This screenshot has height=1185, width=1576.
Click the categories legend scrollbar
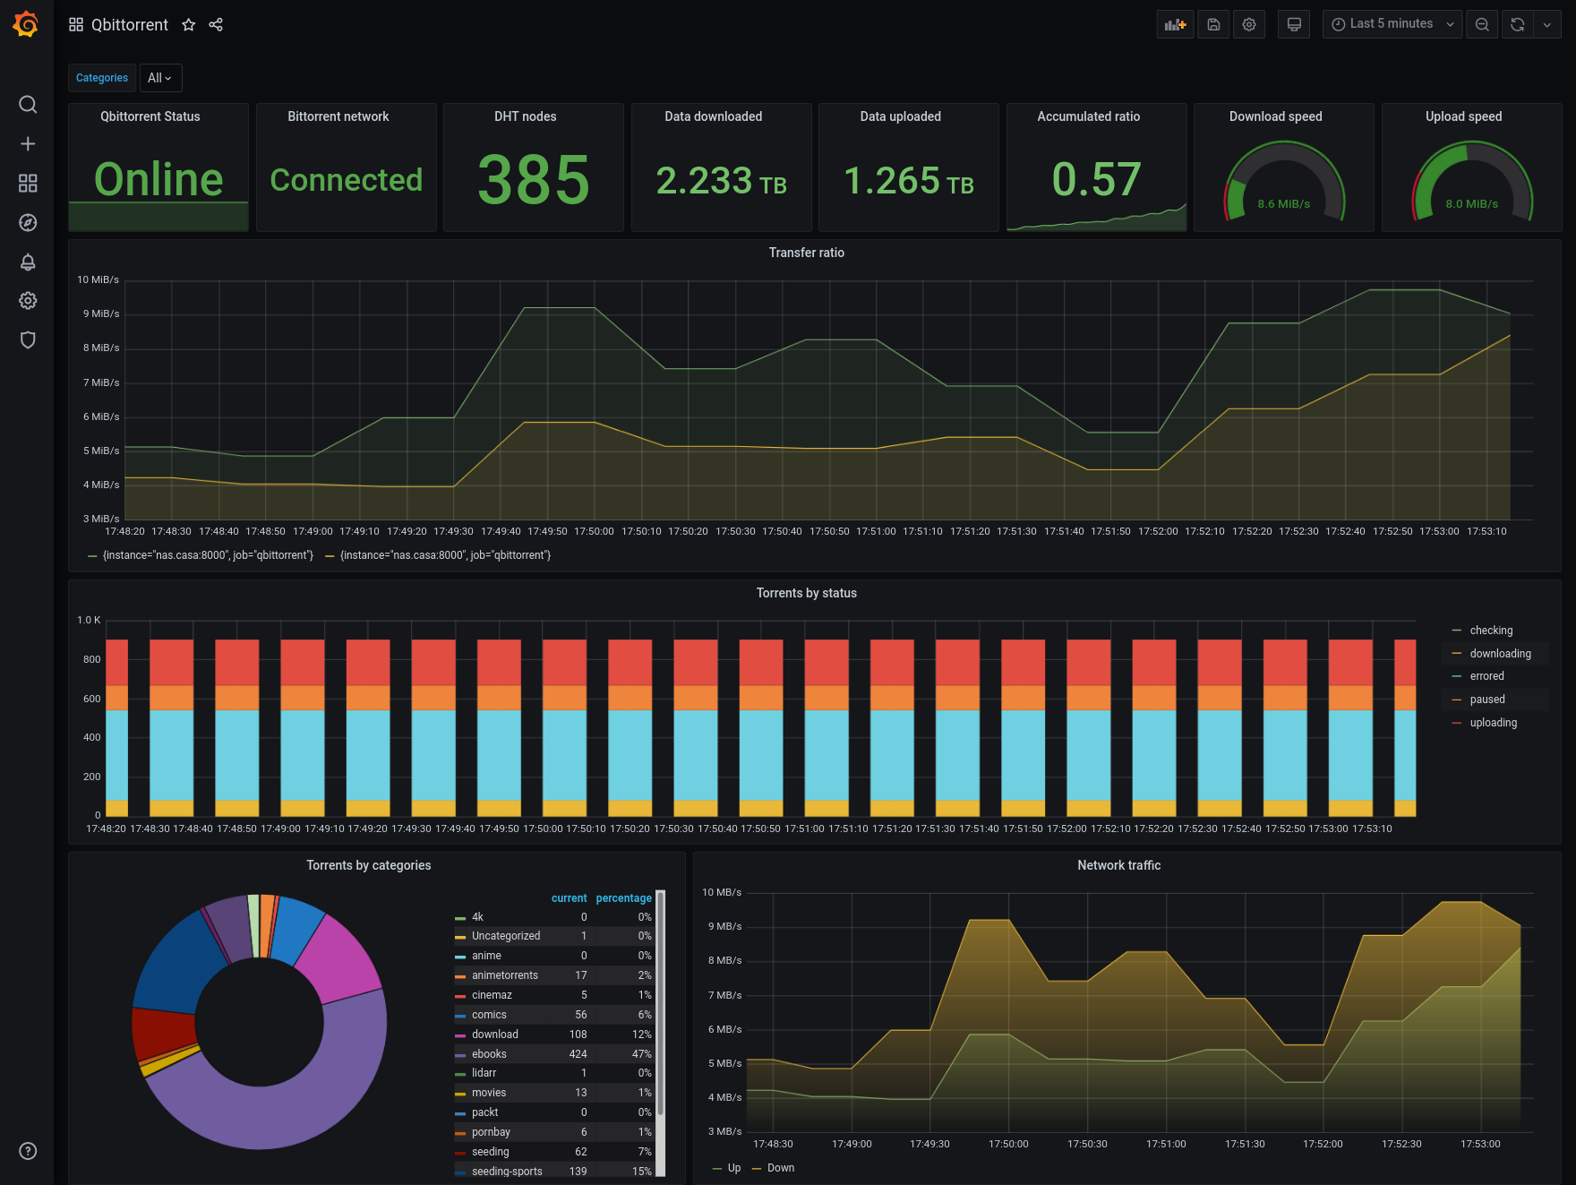coord(661,1003)
